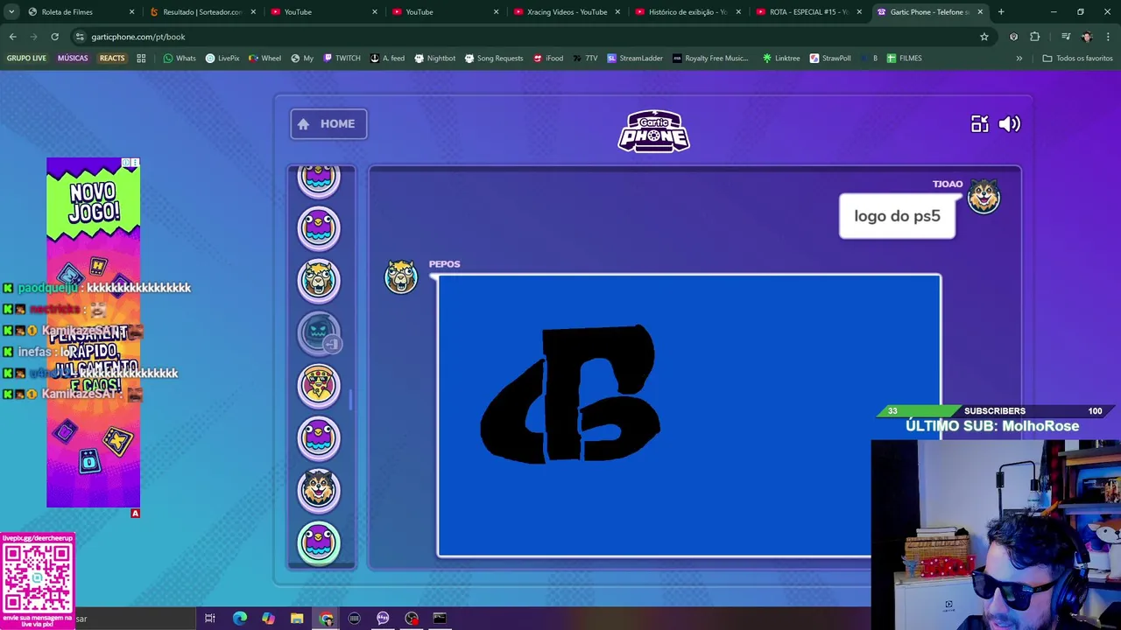Launch Microsoft Edge from the taskbar
The image size is (1121, 630).
(239, 619)
